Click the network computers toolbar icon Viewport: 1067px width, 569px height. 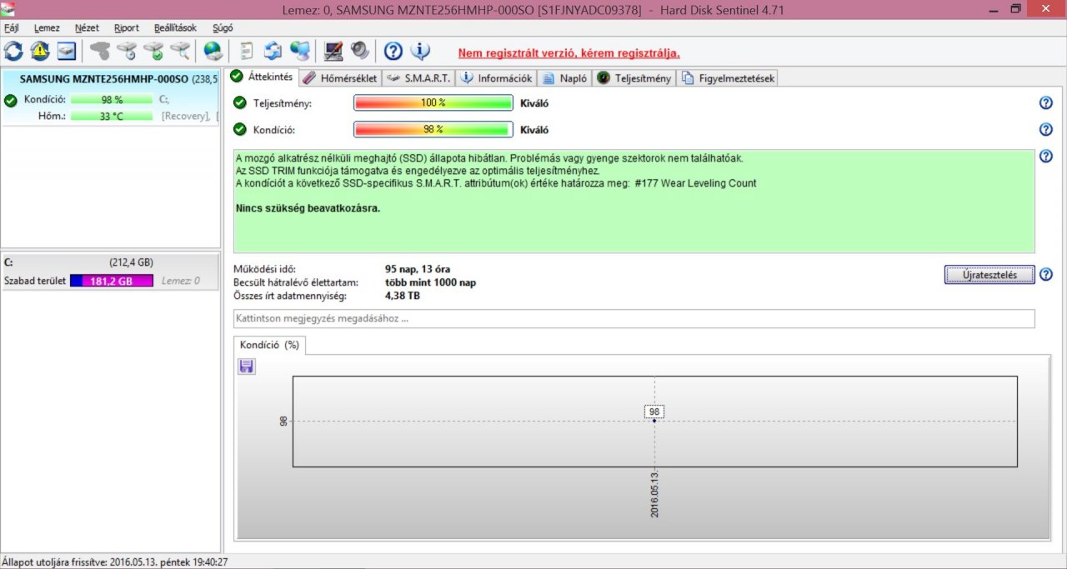pos(300,51)
